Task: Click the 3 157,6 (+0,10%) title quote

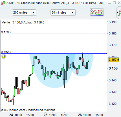Action: pos(84,3)
